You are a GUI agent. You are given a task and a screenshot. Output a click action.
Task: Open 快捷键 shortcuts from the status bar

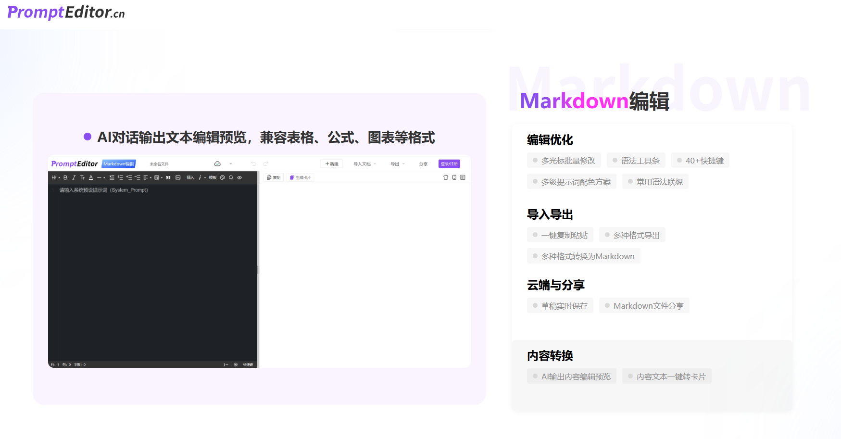[248, 364]
